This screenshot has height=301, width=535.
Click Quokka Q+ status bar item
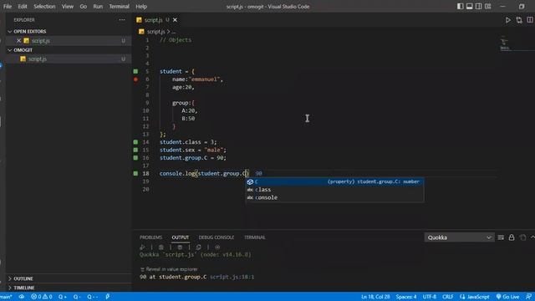coord(63,297)
